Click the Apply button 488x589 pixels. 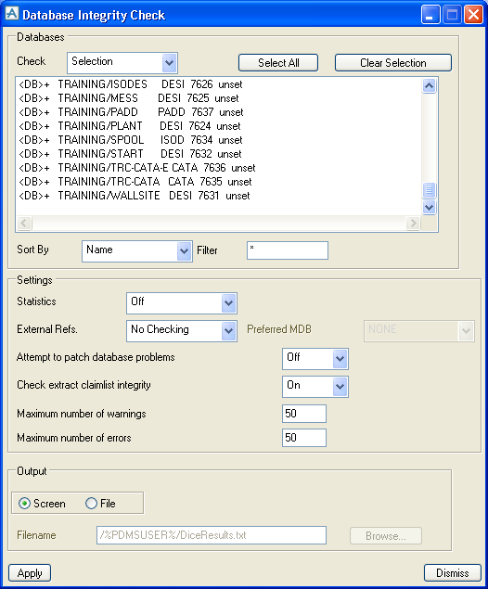tap(30, 573)
